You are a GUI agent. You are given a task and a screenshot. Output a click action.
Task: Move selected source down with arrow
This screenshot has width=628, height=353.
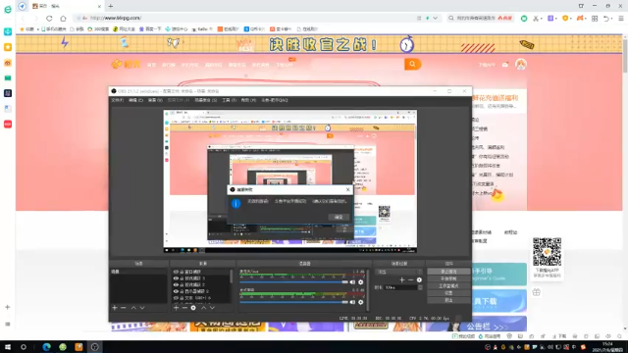point(212,308)
